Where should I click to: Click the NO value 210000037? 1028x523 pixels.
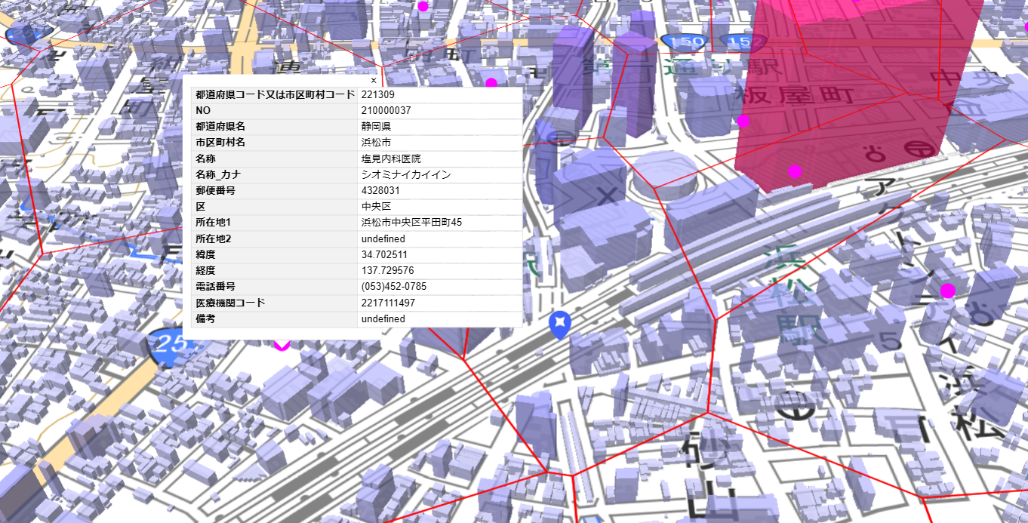point(386,111)
